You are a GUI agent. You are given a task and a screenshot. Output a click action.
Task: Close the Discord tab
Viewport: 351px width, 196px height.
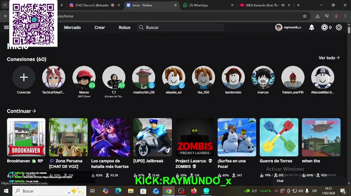(x=119, y=5)
